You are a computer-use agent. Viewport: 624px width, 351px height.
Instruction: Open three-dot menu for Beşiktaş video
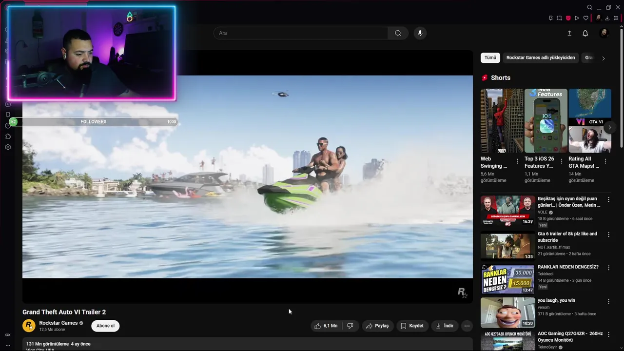(x=608, y=200)
